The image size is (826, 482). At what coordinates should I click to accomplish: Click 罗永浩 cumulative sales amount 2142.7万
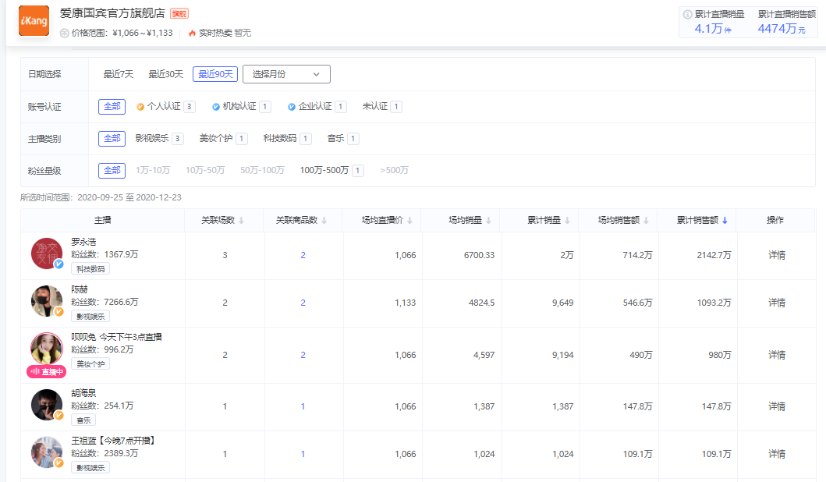click(714, 256)
